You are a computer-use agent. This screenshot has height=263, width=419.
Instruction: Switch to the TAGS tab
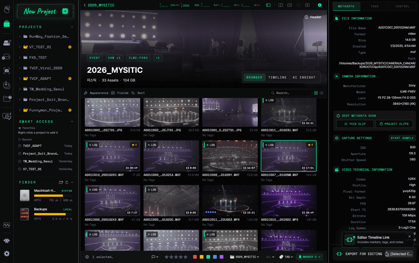374,6
